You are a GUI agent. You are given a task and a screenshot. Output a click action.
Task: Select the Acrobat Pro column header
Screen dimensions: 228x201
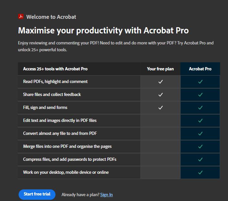pyautogui.click(x=200, y=69)
